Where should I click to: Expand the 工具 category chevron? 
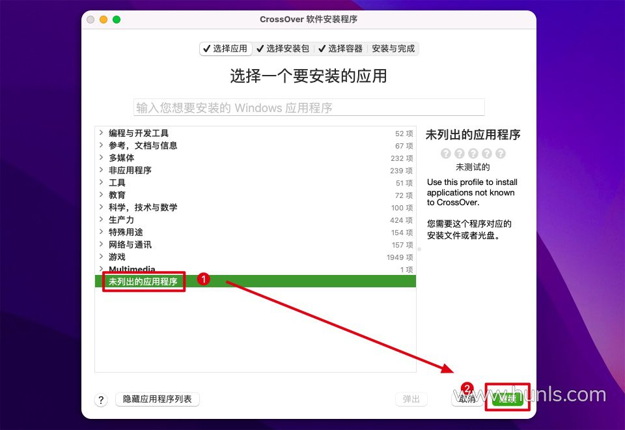102,182
